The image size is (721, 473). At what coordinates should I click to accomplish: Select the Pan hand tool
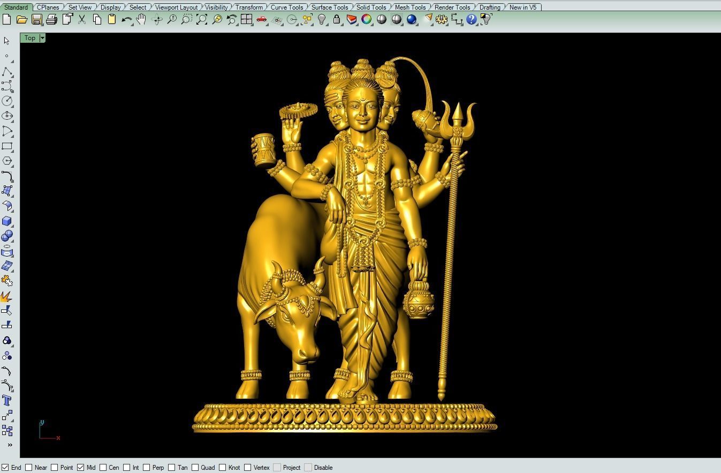pyautogui.click(x=141, y=19)
